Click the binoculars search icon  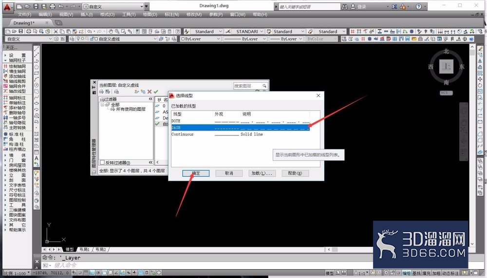point(345,6)
